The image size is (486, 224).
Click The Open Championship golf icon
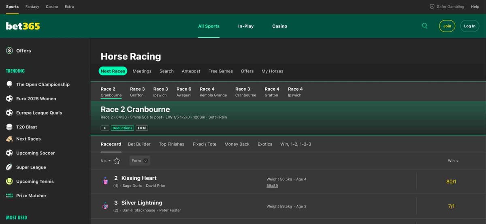click(9, 84)
